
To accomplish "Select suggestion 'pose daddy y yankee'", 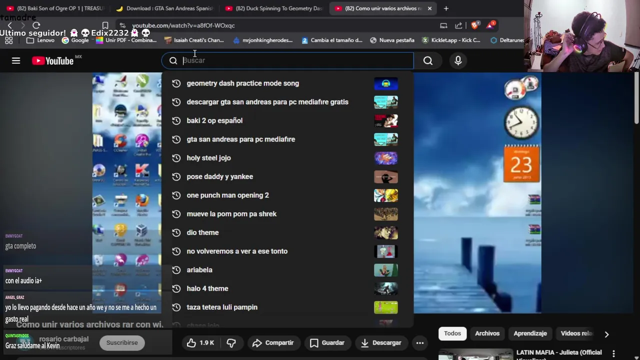I will pos(287,176).
